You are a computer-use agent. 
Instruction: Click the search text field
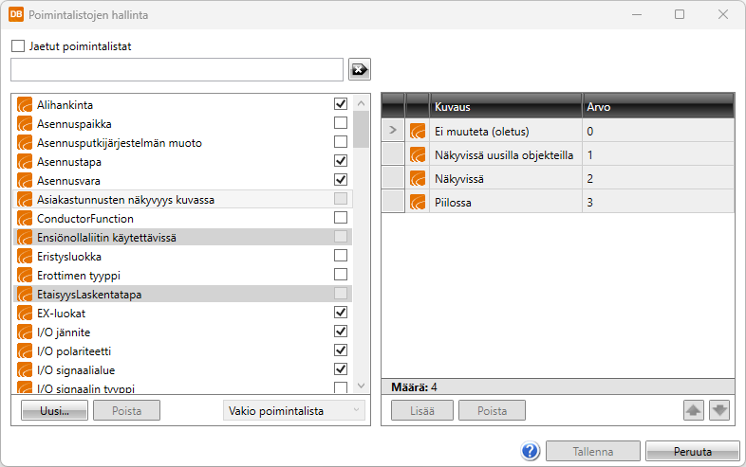[x=177, y=70]
